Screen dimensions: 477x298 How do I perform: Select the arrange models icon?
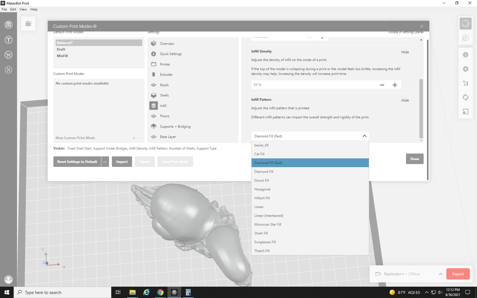point(466,83)
